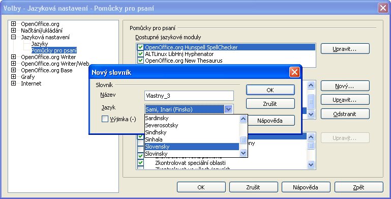
Task: Enable the Výjimka (-) checkbox
Action: coord(105,119)
